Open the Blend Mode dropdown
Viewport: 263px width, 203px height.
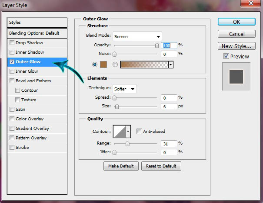pyautogui.click(x=137, y=36)
